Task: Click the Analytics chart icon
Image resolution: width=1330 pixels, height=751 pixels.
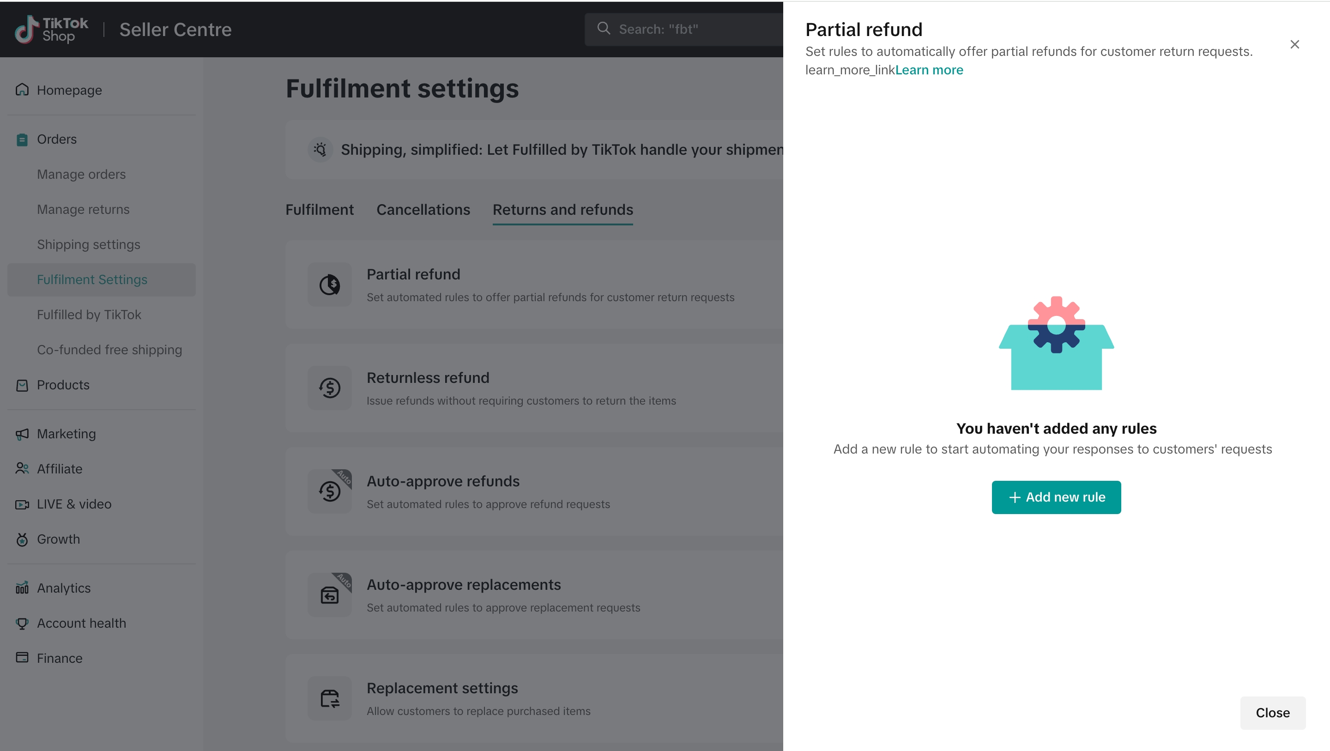Action: 22,588
